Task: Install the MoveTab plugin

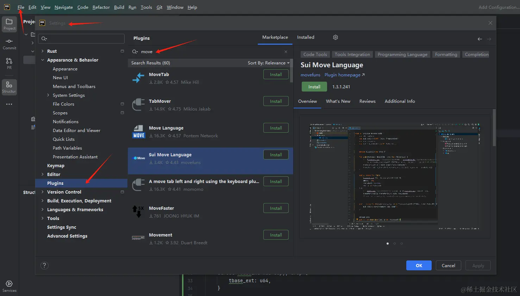Action: [276, 75]
